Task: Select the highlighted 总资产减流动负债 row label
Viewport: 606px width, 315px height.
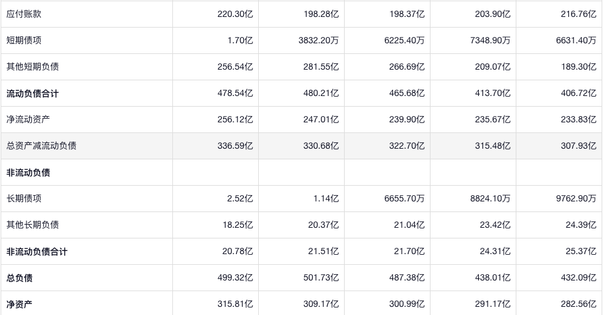Action: click(41, 146)
